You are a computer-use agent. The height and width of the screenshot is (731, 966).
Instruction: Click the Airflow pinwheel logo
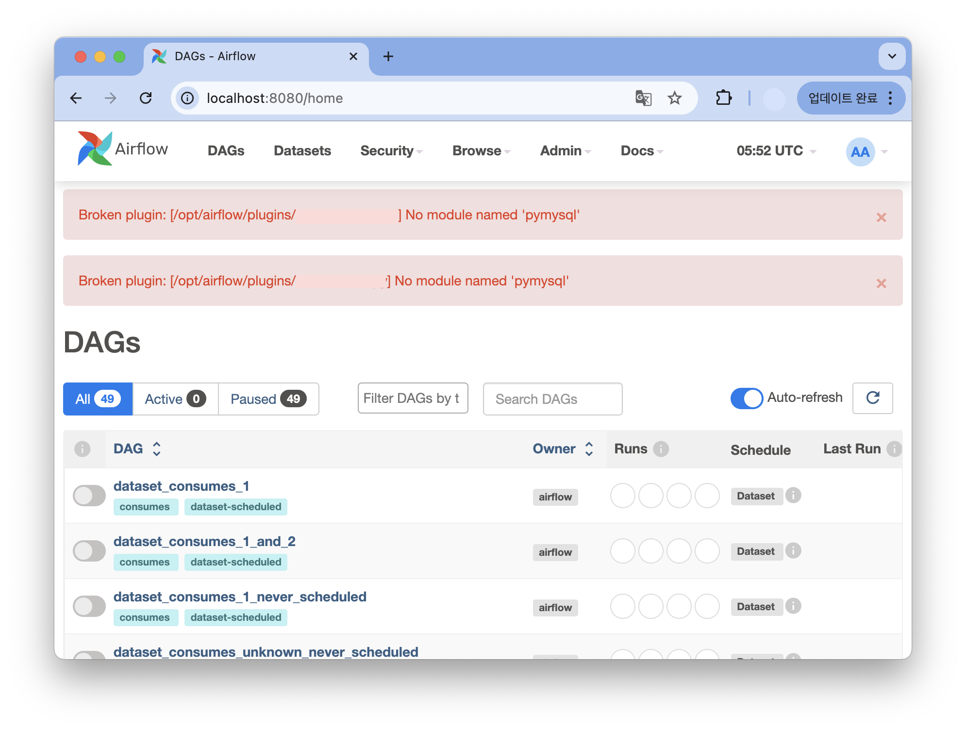[x=95, y=149]
